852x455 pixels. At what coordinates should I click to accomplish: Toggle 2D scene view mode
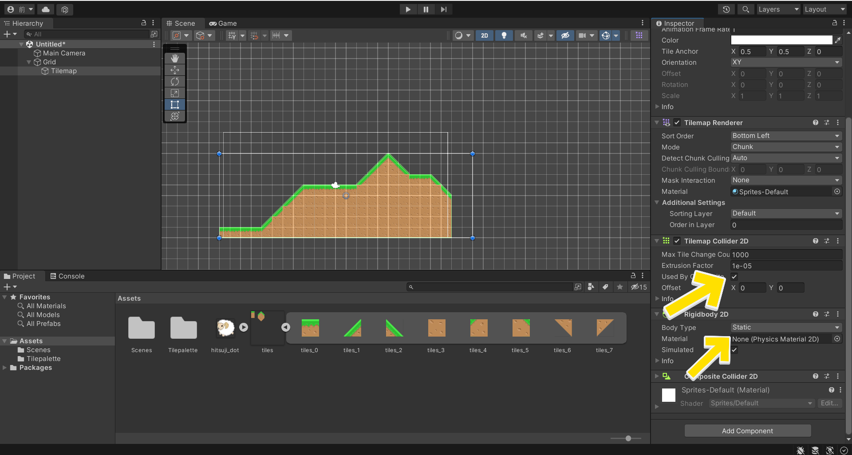pos(484,35)
